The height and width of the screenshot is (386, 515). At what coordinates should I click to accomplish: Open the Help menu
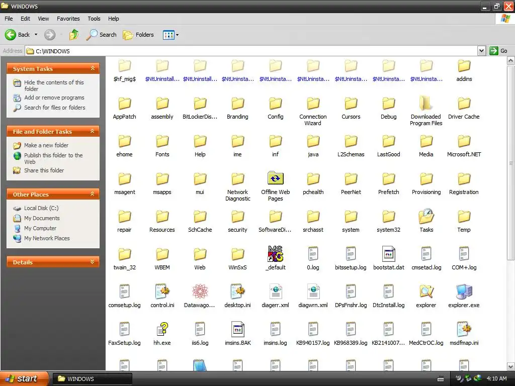click(113, 19)
